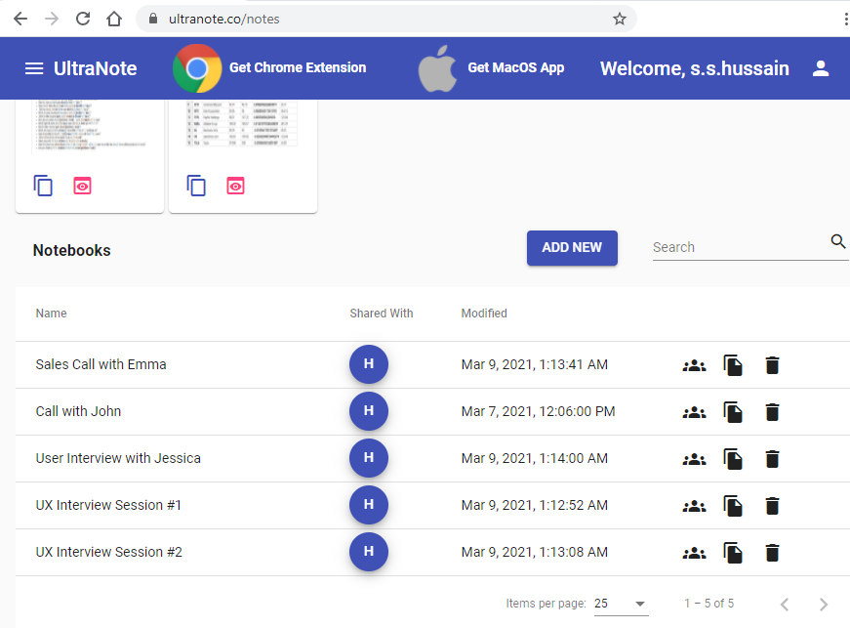
Task: Go to the previous page of notebooks
Action: pyautogui.click(x=784, y=605)
